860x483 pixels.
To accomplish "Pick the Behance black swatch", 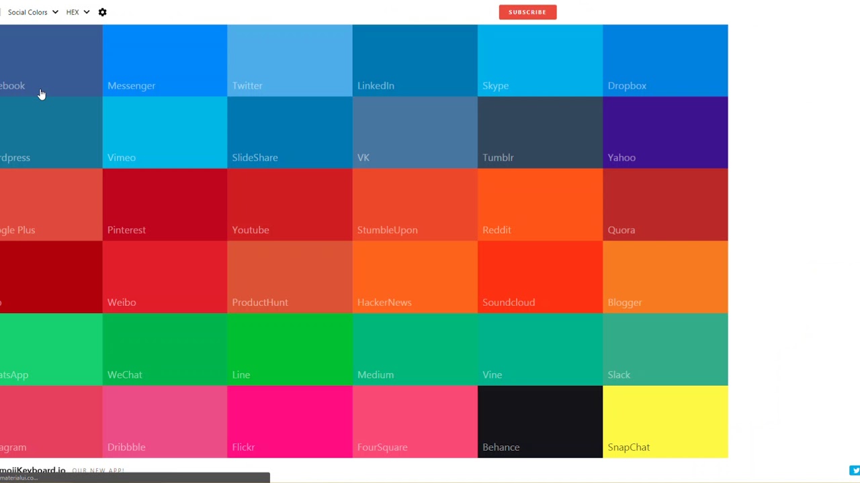I will [x=540, y=422].
